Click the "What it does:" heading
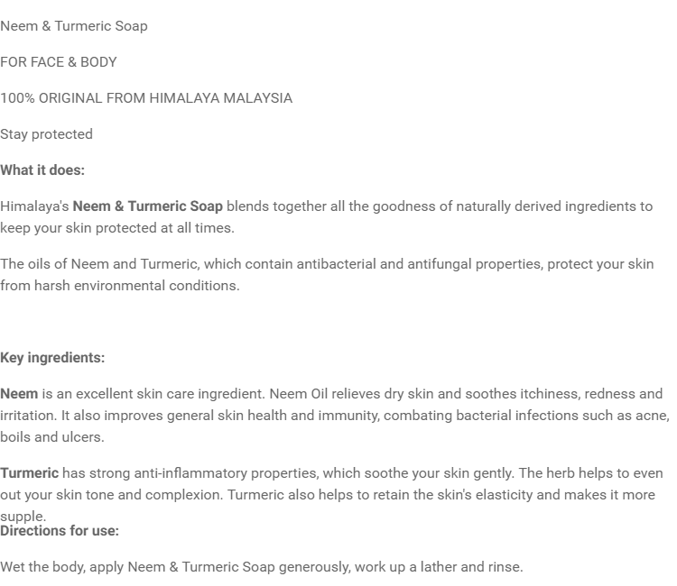The height and width of the screenshot is (586, 677). click(x=42, y=170)
